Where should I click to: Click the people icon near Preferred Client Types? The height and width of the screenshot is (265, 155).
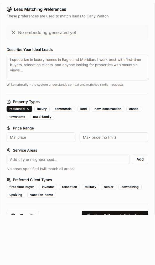pos(9,180)
